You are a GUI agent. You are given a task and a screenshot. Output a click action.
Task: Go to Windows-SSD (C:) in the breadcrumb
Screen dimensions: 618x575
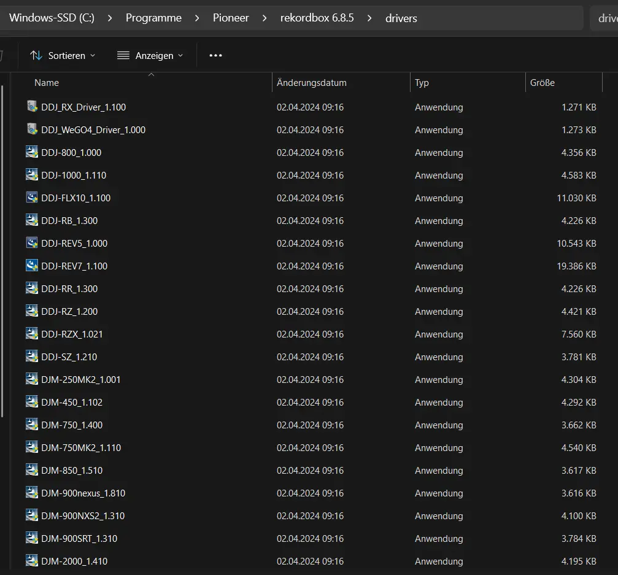click(52, 18)
